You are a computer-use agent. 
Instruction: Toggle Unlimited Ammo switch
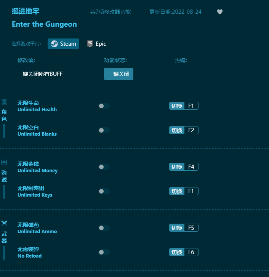point(104,228)
